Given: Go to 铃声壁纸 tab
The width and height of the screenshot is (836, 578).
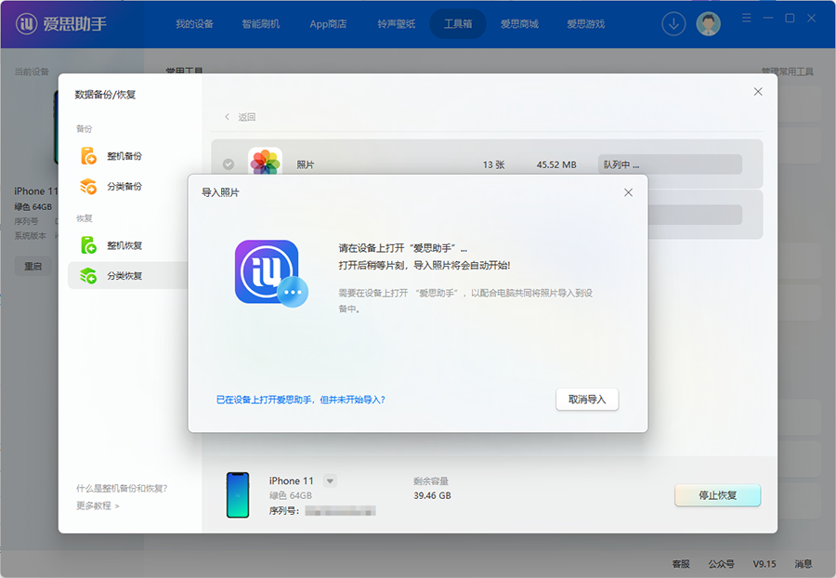Looking at the screenshot, I should (x=396, y=24).
